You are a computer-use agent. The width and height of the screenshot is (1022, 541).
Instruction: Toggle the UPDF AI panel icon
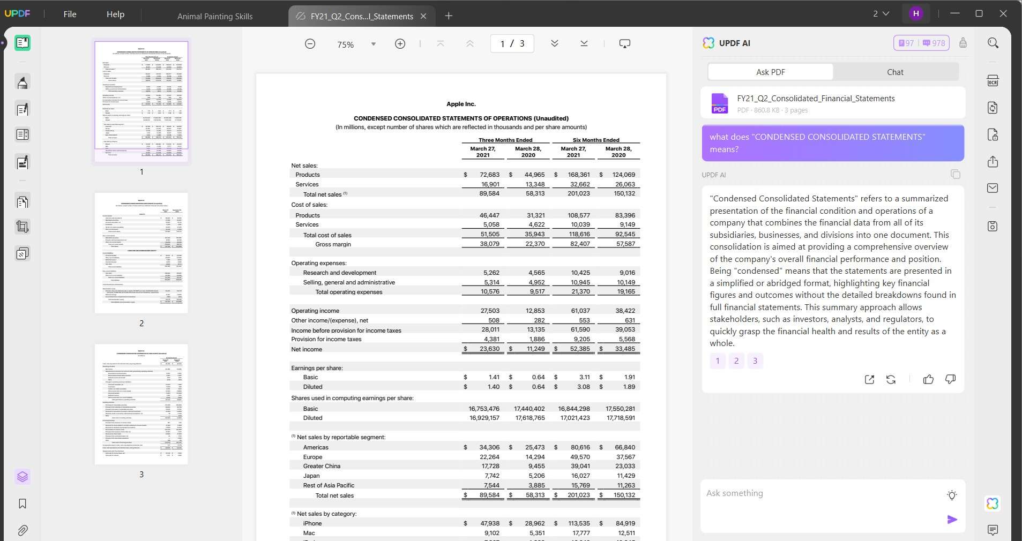click(x=993, y=504)
